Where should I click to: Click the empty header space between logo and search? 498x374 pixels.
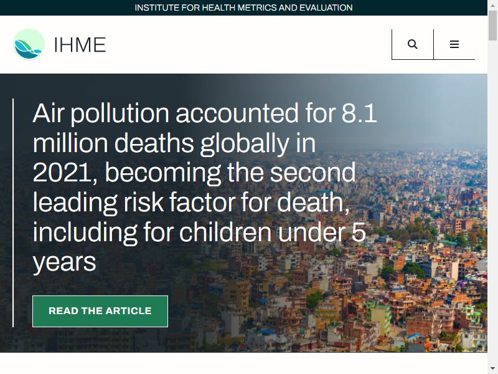pyautogui.click(x=248, y=44)
